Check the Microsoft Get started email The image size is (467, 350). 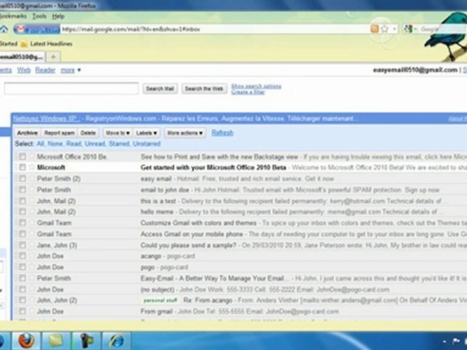[x=22, y=167]
